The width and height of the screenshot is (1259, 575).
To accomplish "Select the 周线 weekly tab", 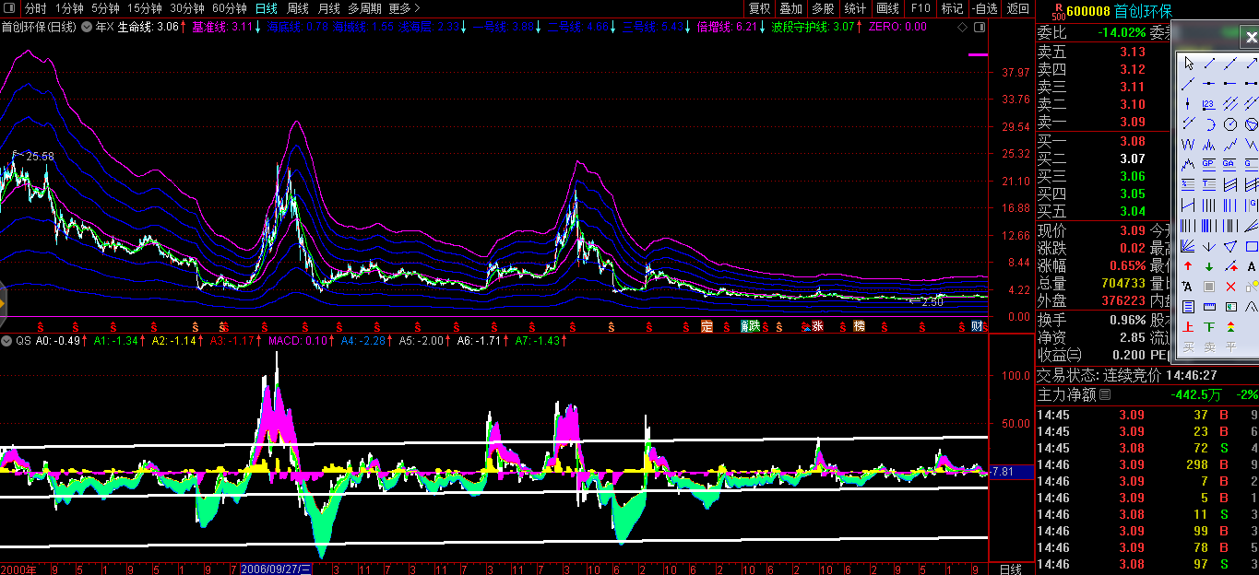I will pos(298,8).
